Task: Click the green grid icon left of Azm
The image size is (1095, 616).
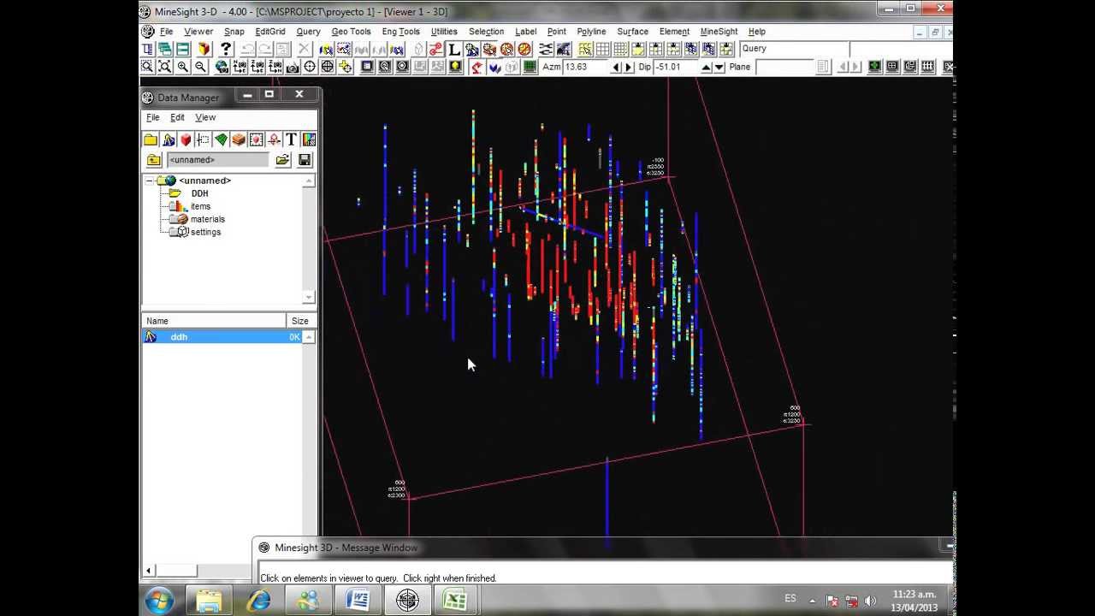Action: (x=530, y=68)
